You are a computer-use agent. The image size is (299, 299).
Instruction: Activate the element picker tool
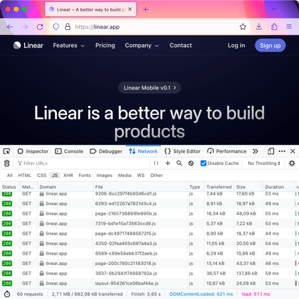(x=7, y=151)
